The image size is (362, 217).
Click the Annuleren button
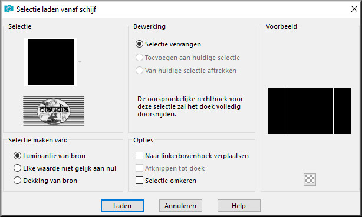coord(180,205)
